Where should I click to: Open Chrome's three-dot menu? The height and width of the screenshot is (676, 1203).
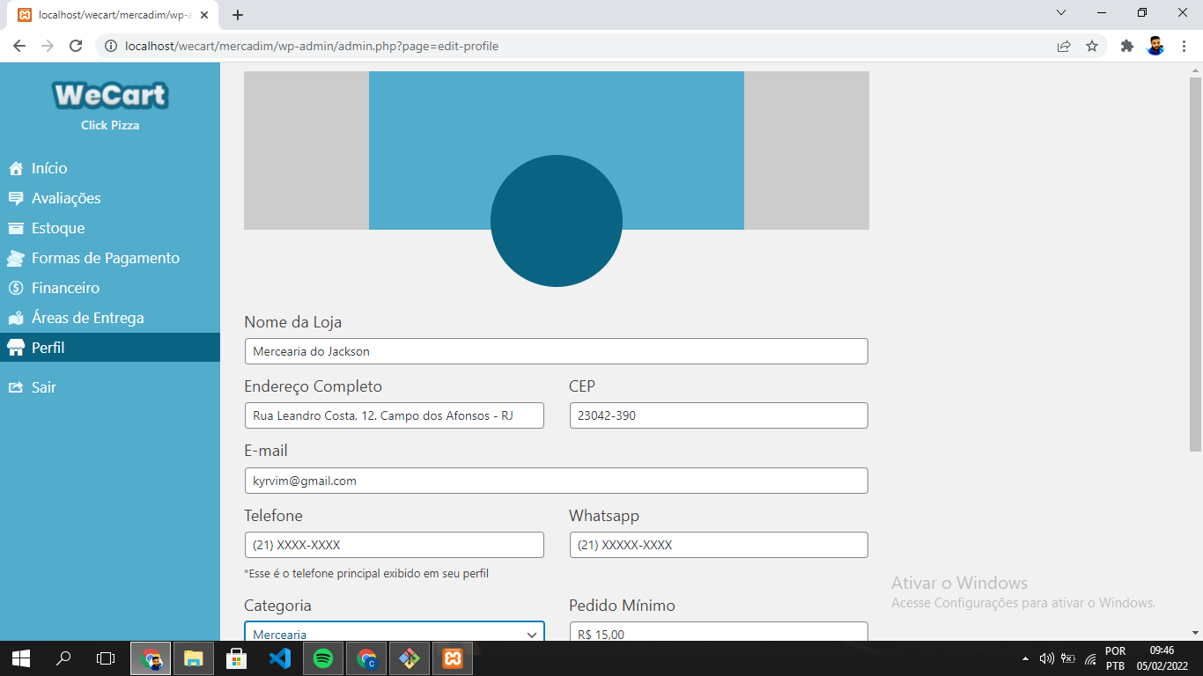pos(1185,46)
